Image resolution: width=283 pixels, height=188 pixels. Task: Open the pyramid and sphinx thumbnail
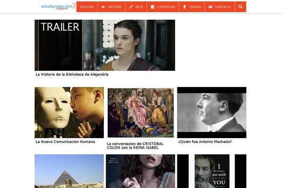(x=69, y=171)
